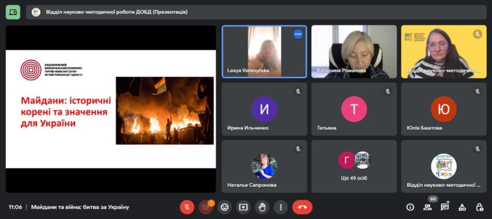The height and width of the screenshot is (219, 492).
Task: Expand the 'Ще 49 осіб' participants tile
Action: tap(354, 166)
